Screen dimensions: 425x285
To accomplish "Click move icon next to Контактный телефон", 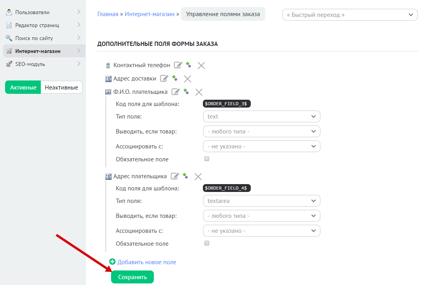I will click(189, 65).
